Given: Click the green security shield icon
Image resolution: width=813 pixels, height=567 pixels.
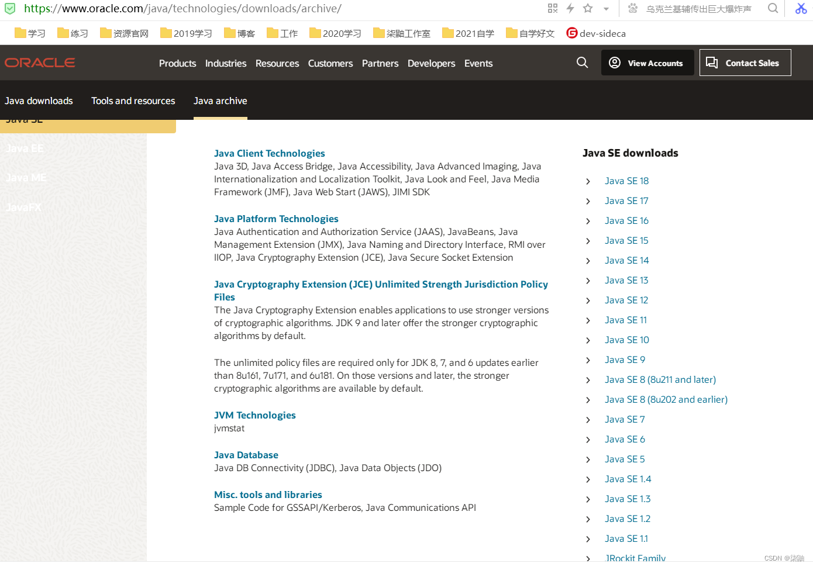Looking at the screenshot, I should point(10,9).
